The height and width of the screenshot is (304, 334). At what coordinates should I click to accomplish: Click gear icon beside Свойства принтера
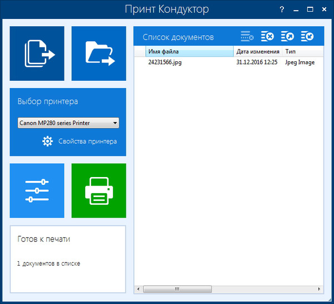pos(48,141)
